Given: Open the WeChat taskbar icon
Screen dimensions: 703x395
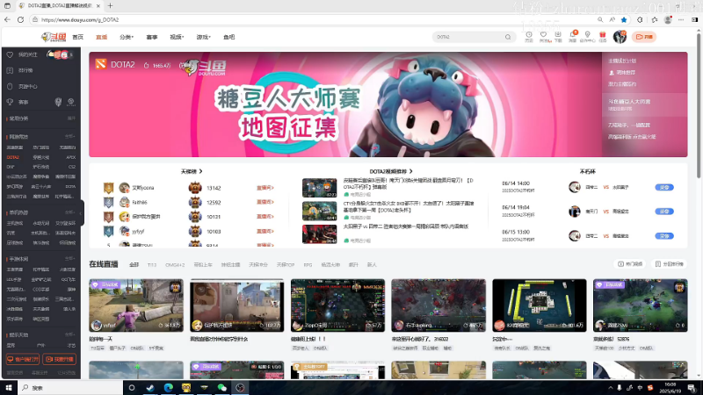Looking at the screenshot, I should click(x=222, y=388).
